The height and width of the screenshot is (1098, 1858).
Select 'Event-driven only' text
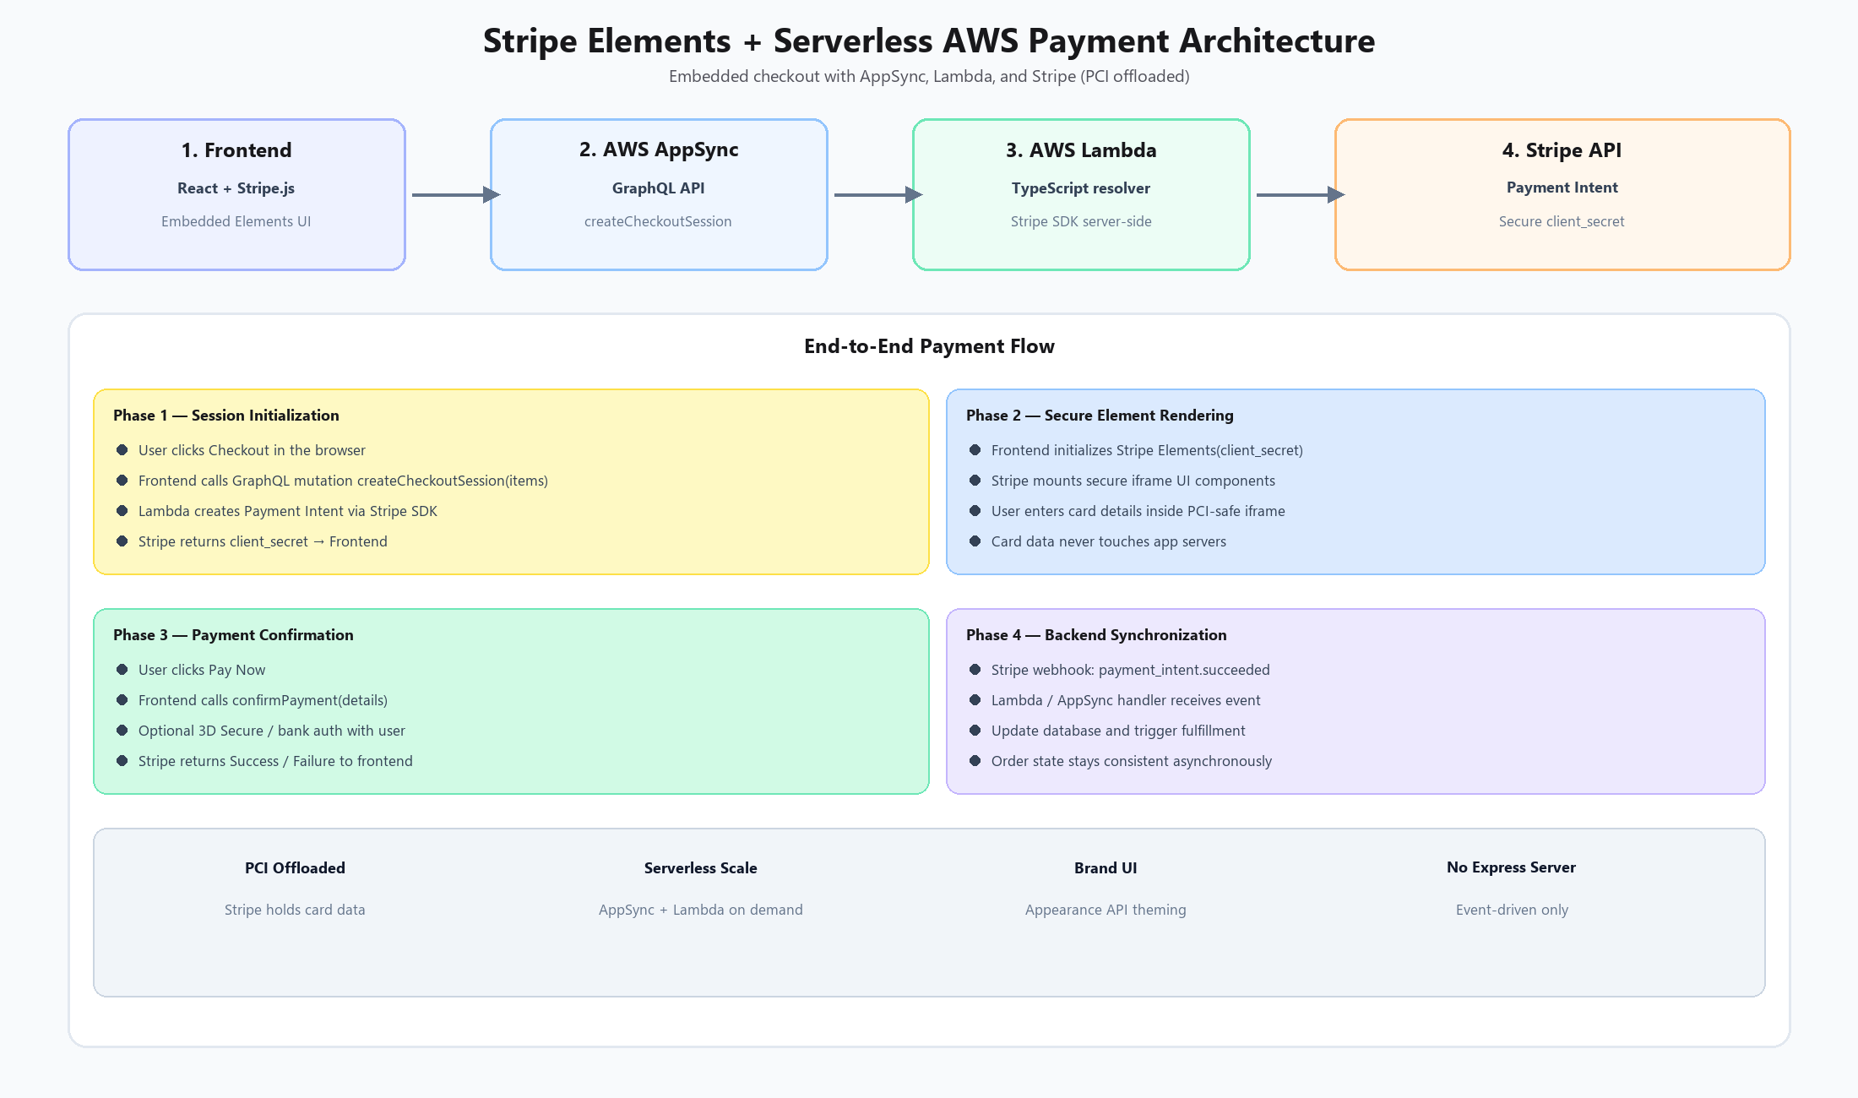[x=1512, y=910]
